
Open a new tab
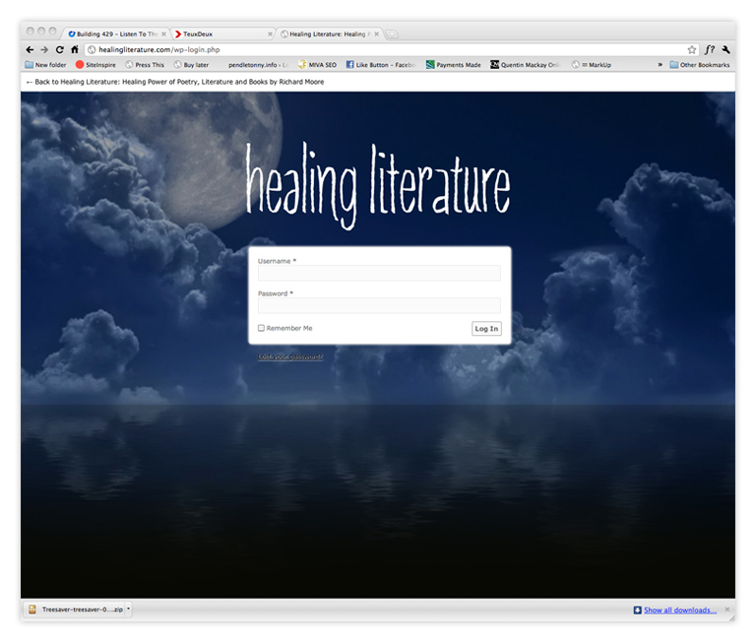[x=392, y=34]
